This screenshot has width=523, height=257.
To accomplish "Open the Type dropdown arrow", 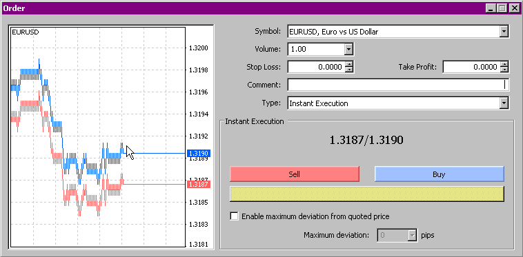I will tap(504, 103).
